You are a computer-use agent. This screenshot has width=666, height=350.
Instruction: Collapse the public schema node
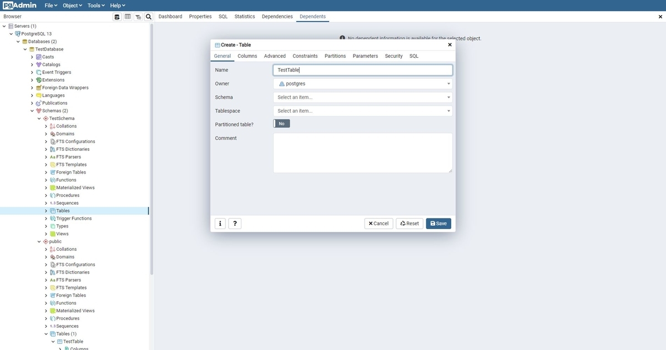[39, 242]
